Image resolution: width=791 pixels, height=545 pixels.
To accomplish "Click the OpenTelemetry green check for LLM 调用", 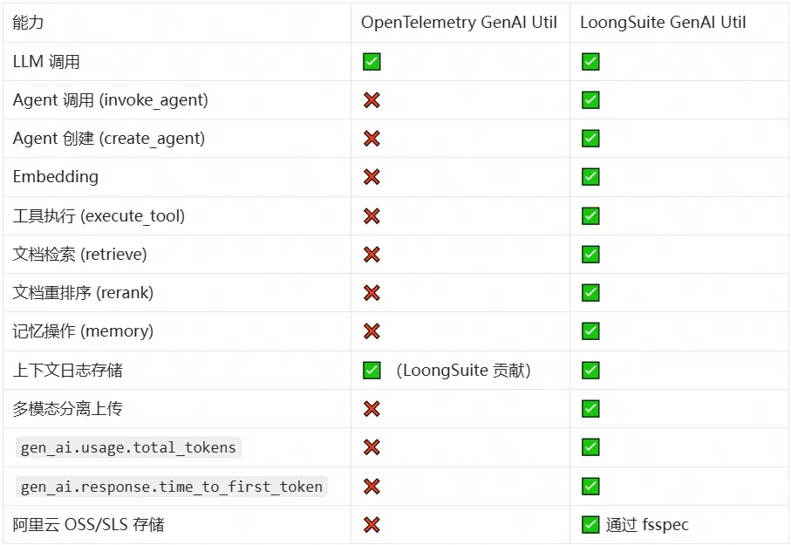I will tap(372, 62).
